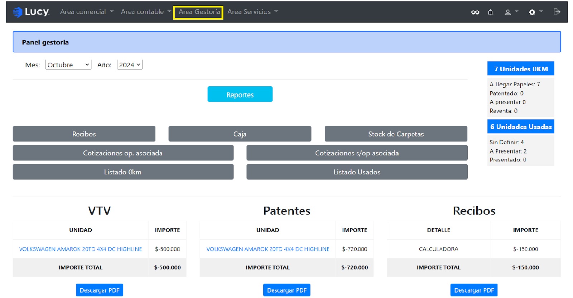The image size is (573, 298).
Task: Click 'Patentado: 0' text
Action: (506, 93)
